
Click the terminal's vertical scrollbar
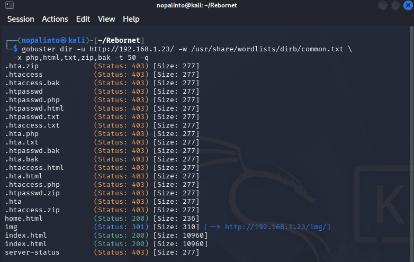(x=412, y=144)
